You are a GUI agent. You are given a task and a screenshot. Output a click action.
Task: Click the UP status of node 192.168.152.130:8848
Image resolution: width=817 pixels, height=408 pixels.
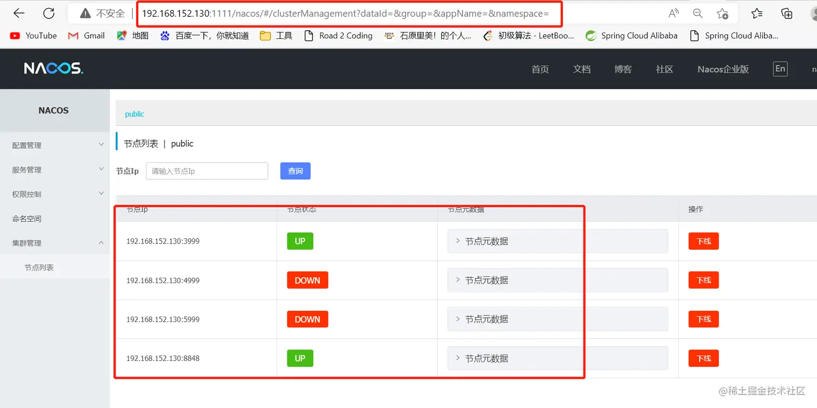pyautogui.click(x=300, y=358)
